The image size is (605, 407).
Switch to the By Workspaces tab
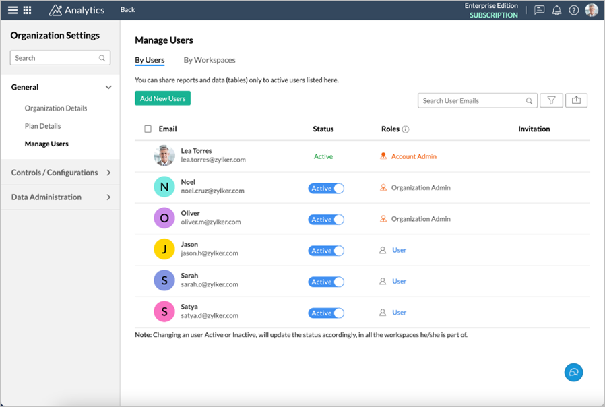[210, 60]
